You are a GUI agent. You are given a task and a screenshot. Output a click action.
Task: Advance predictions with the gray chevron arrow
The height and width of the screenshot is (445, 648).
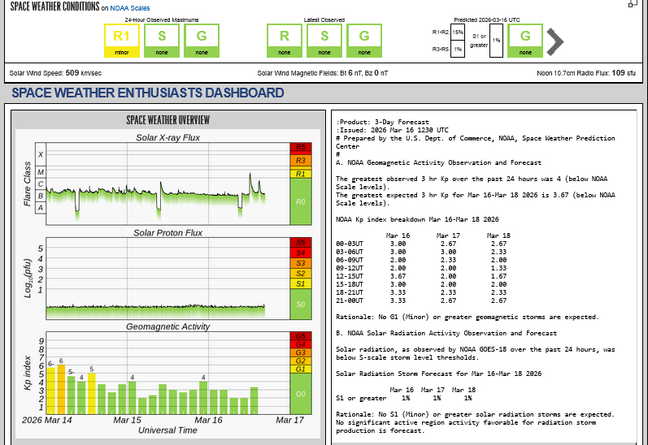(555, 41)
